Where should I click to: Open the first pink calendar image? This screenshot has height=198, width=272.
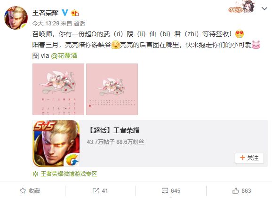(x=58, y=89)
